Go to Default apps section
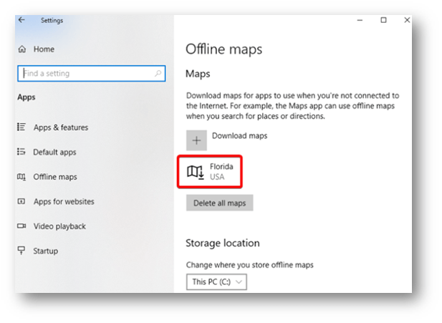The width and height of the screenshot is (442, 323). click(x=54, y=152)
